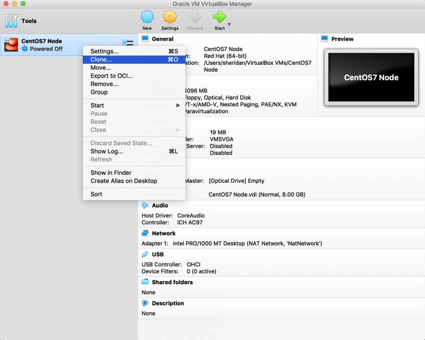Click the greyed Refresh menu entry
425x340 pixels.
134,159
